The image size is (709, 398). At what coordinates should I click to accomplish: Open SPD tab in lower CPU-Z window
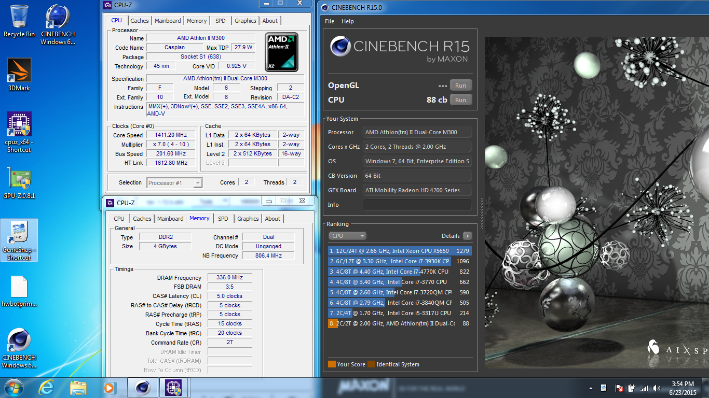pyautogui.click(x=223, y=219)
